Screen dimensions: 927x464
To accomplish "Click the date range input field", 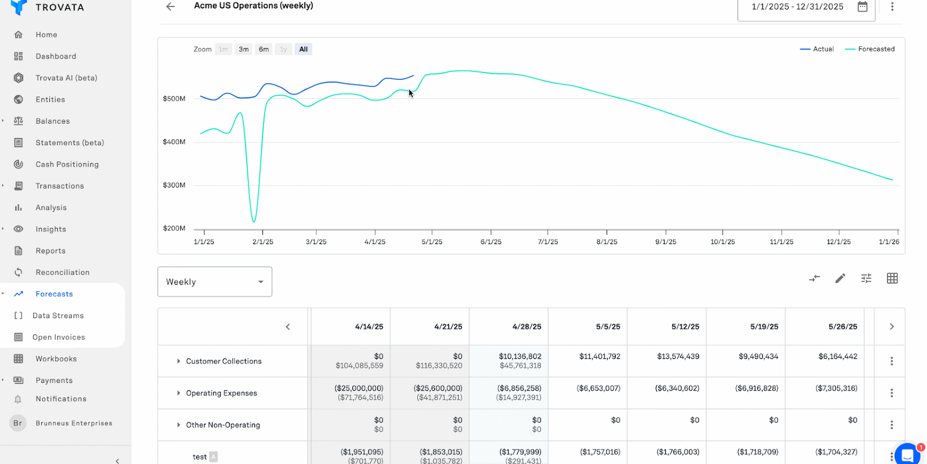I will tap(797, 7).
